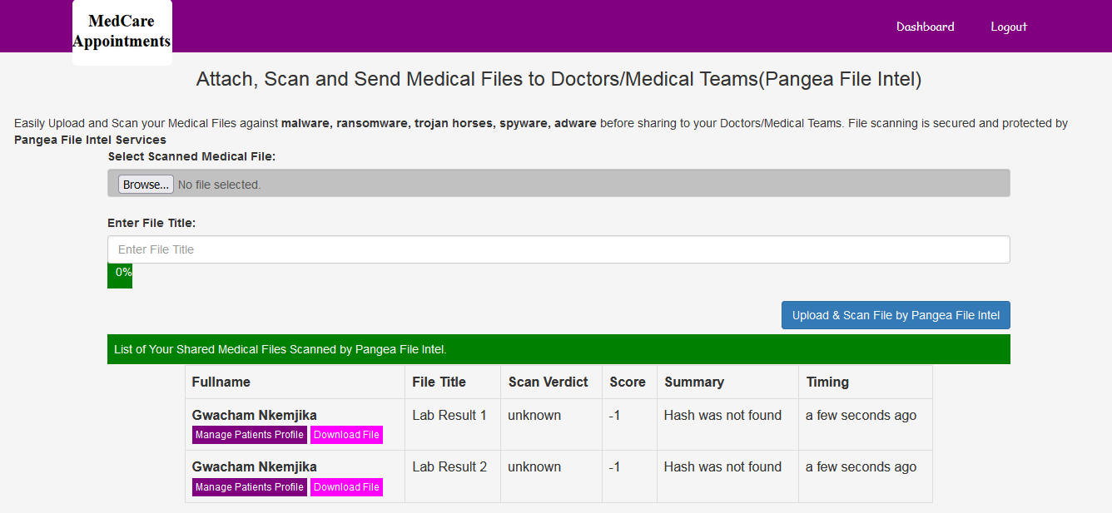Viewport: 1112px width, 513px height.
Task: Click the green shared files list banner
Action: (558, 349)
